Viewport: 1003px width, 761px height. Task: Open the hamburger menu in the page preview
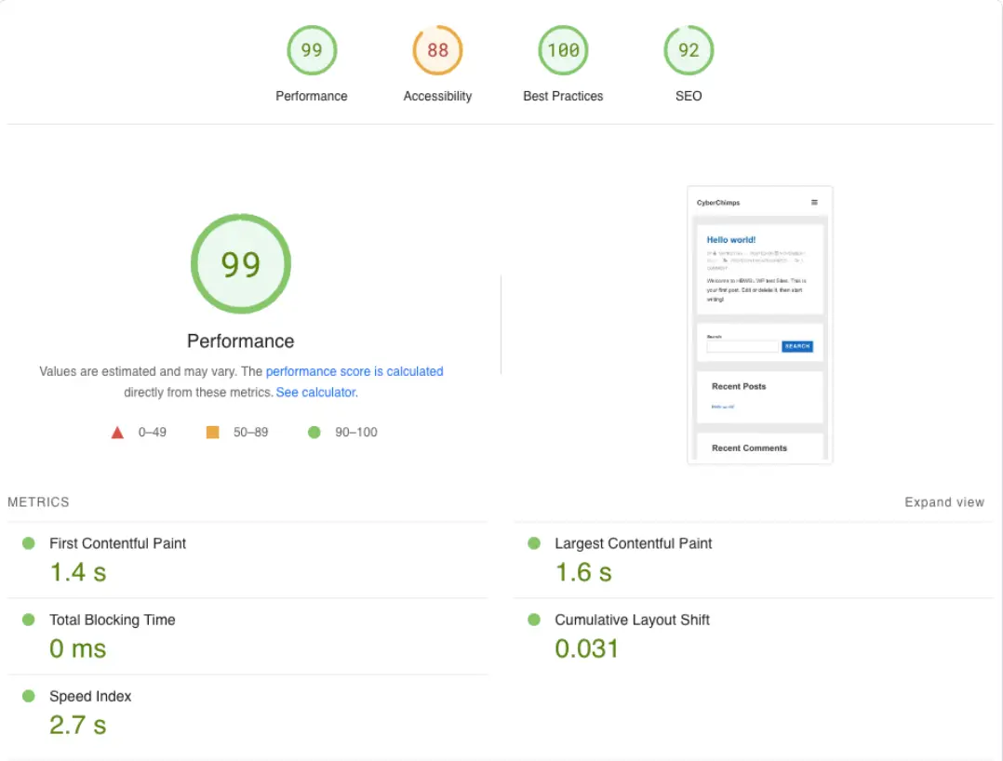815,202
